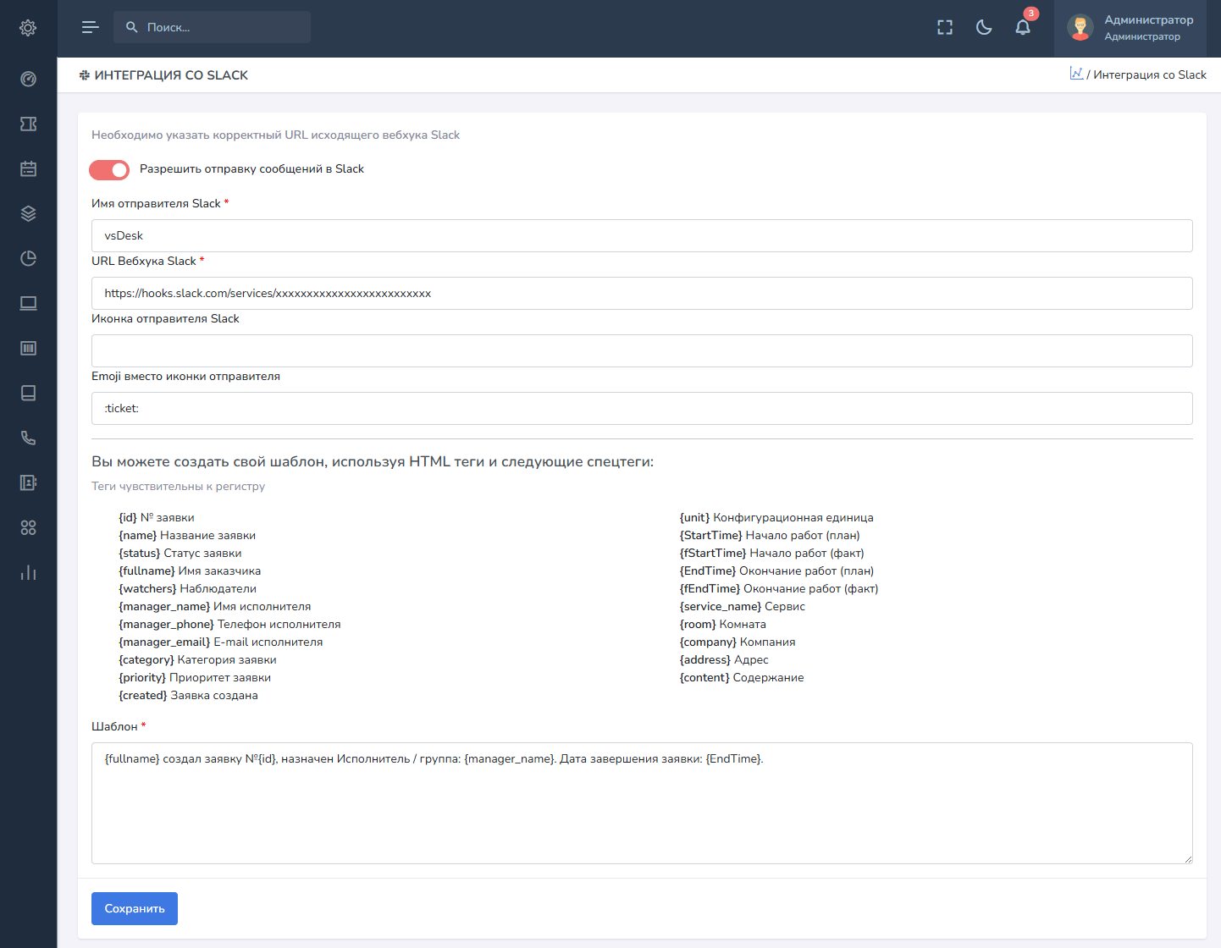The width and height of the screenshot is (1221, 948).
Task: Open the settings gear in sidebar
Action: pos(28,28)
